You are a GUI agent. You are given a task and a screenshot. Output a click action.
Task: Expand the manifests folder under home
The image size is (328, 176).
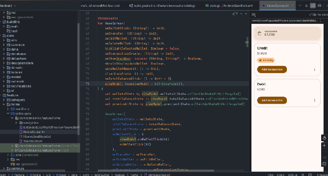click(8, 109)
